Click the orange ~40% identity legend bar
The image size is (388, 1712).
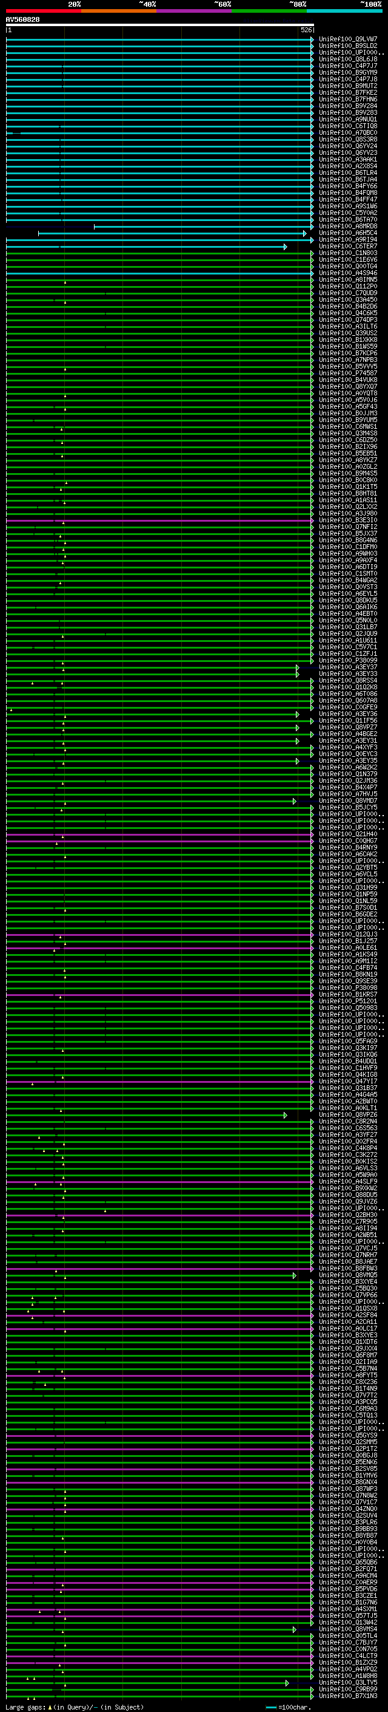tap(119, 11)
